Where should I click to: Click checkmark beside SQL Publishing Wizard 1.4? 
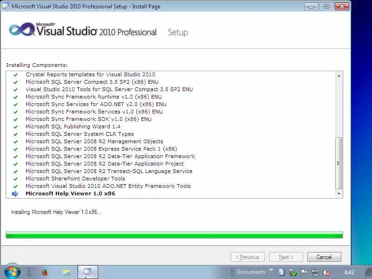tap(15, 126)
